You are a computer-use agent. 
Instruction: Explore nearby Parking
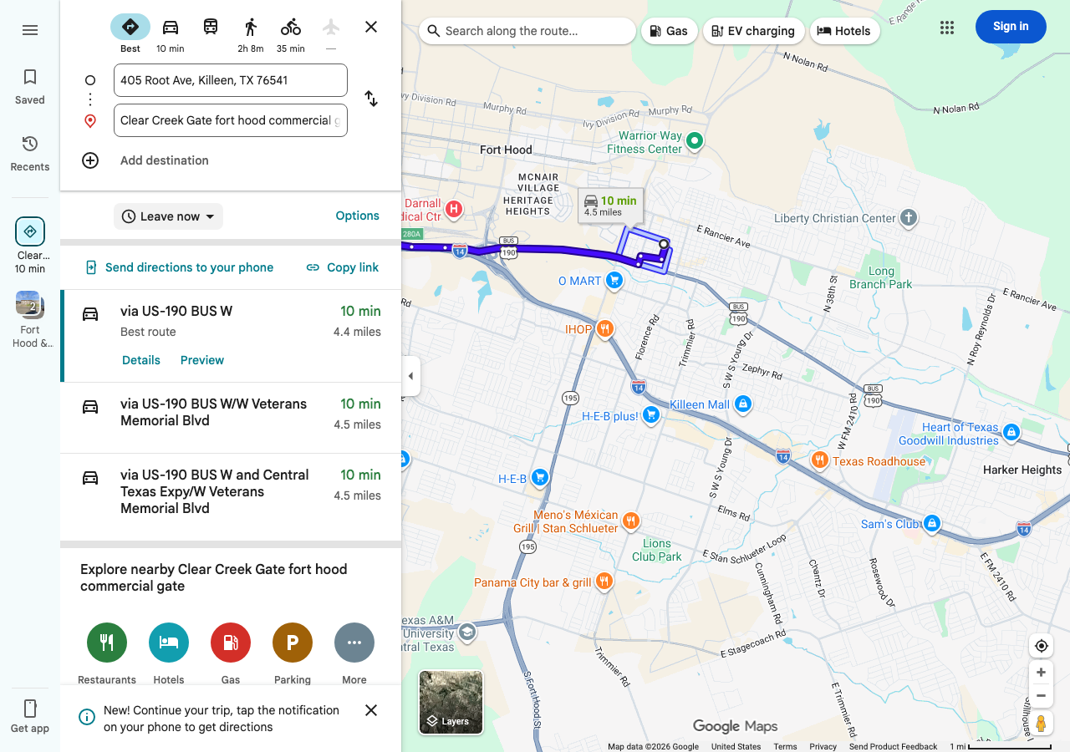[x=293, y=653]
